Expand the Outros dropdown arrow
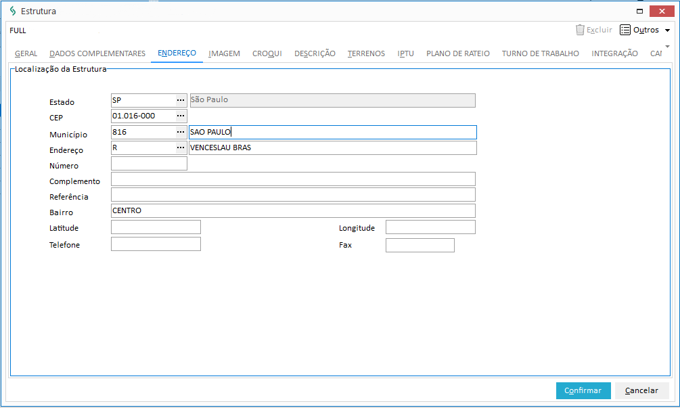Image resolution: width=680 pixels, height=408 pixels. (x=667, y=30)
